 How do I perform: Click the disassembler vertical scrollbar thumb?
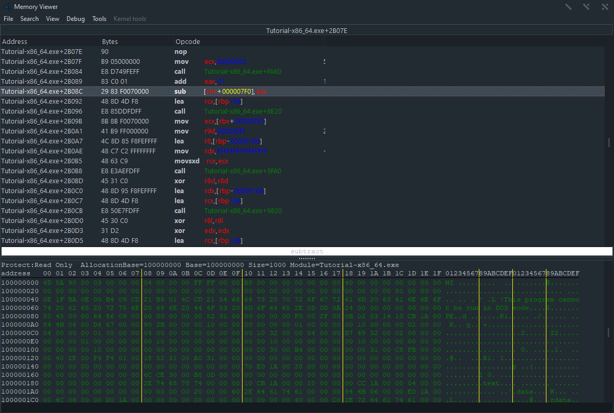pyautogui.click(x=608, y=142)
